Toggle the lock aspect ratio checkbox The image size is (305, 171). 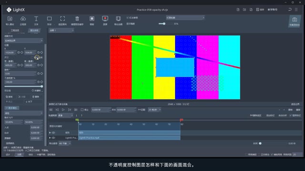(x=32, y=57)
